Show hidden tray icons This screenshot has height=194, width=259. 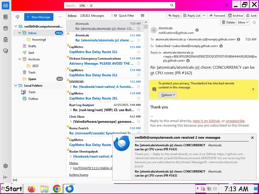pyautogui.click(x=198, y=188)
